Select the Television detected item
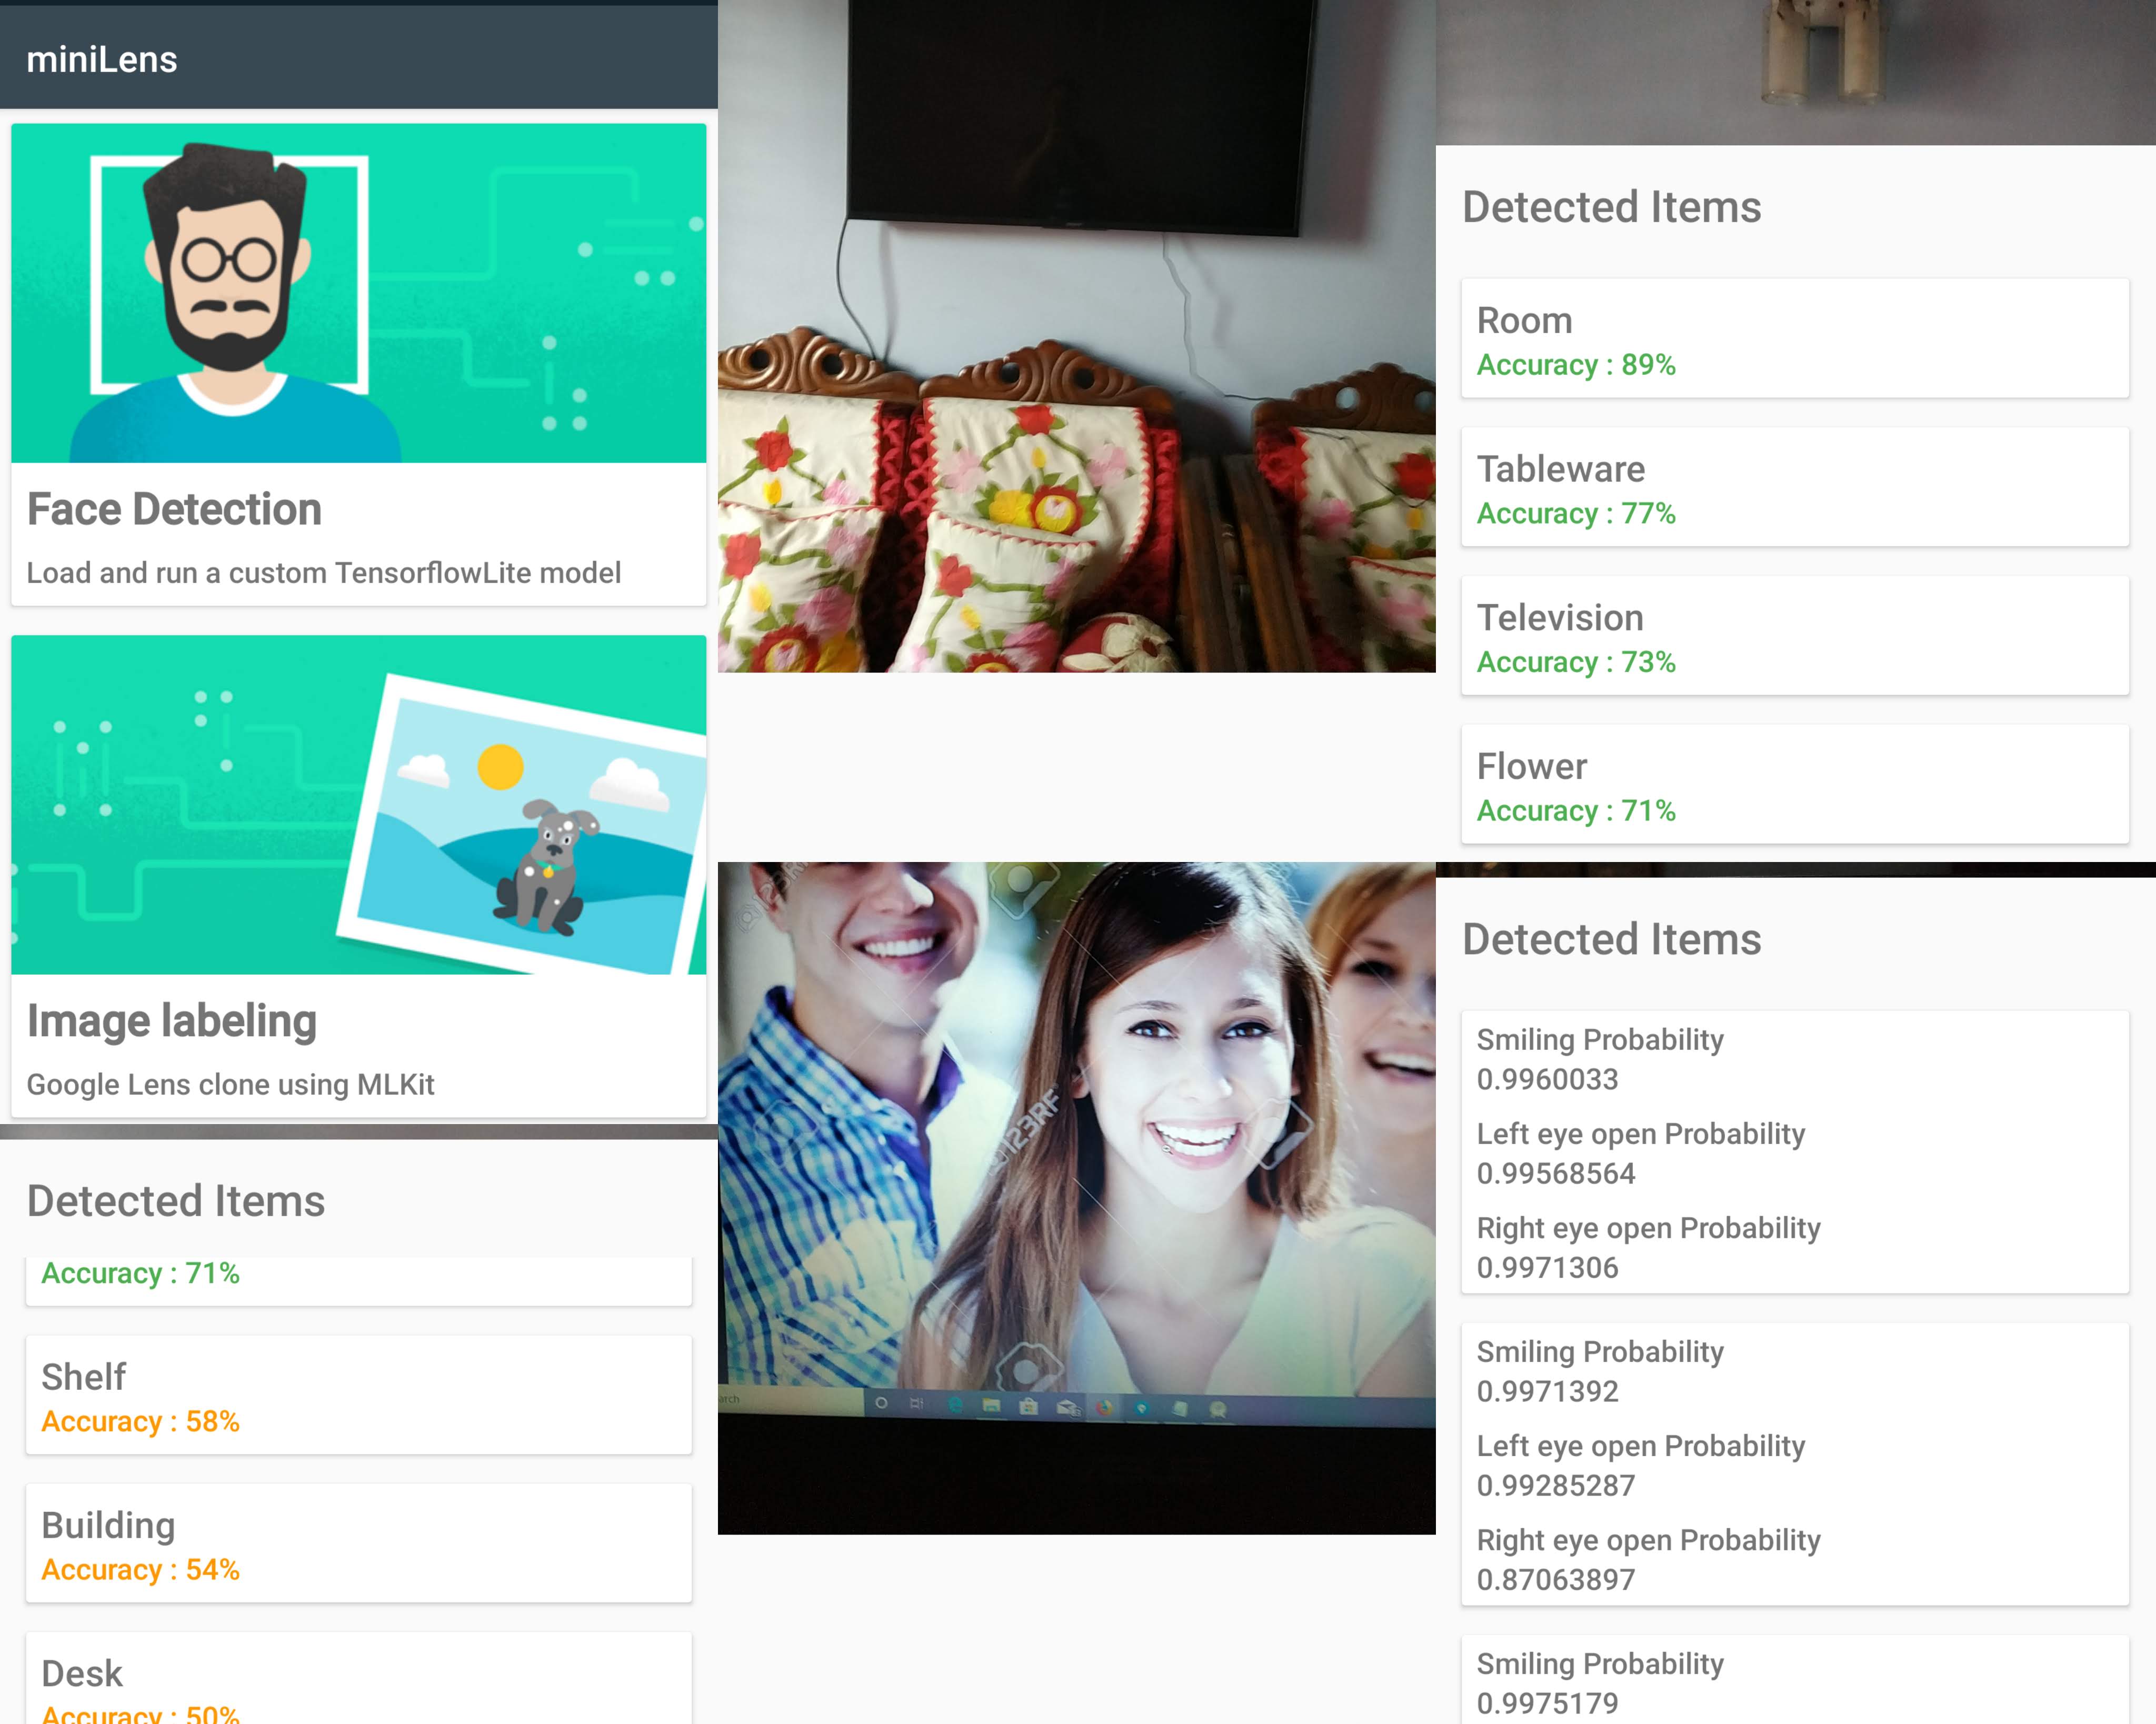The image size is (2156, 1724). pos(1794,637)
